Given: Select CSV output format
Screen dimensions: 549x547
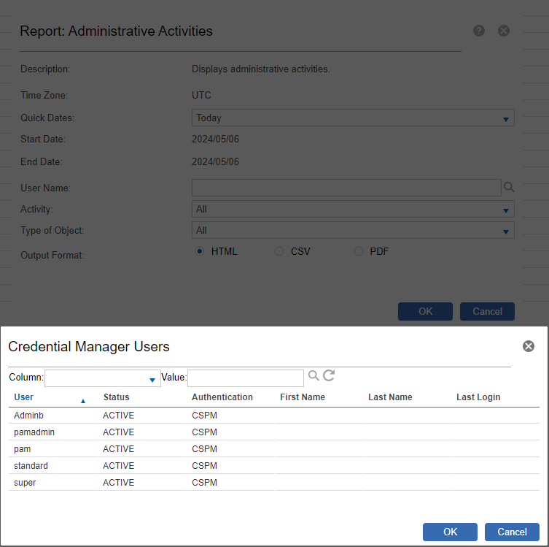Looking at the screenshot, I should pos(279,251).
